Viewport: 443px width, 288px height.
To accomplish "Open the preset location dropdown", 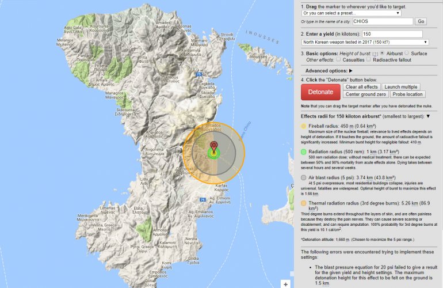I will click(351, 13).
